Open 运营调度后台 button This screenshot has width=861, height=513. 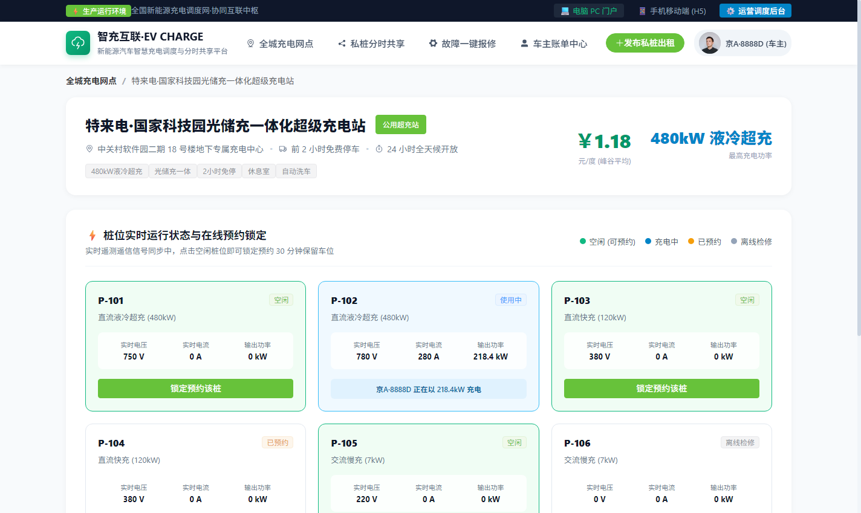(755, 11)
